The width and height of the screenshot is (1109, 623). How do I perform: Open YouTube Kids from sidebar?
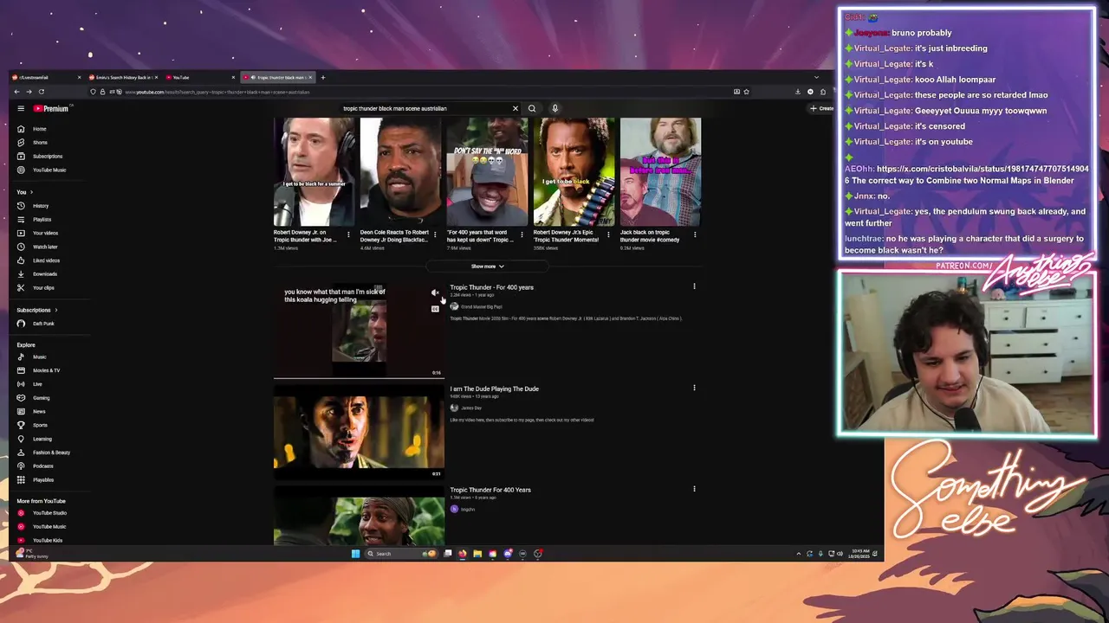(x=48, y=541)
